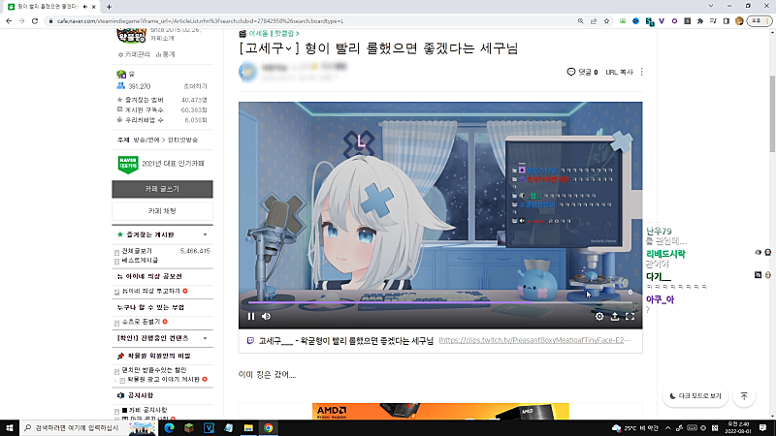Click the 카페 채팅 button
Viewport: 776px width, 436px height.
click(162, 211)
